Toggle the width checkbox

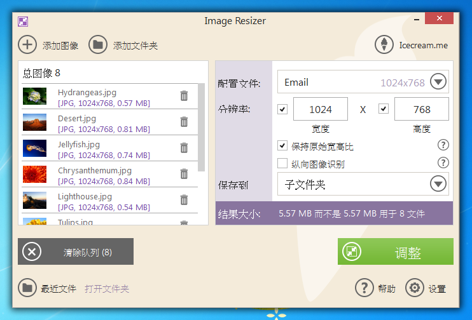(x=283, y=109)
